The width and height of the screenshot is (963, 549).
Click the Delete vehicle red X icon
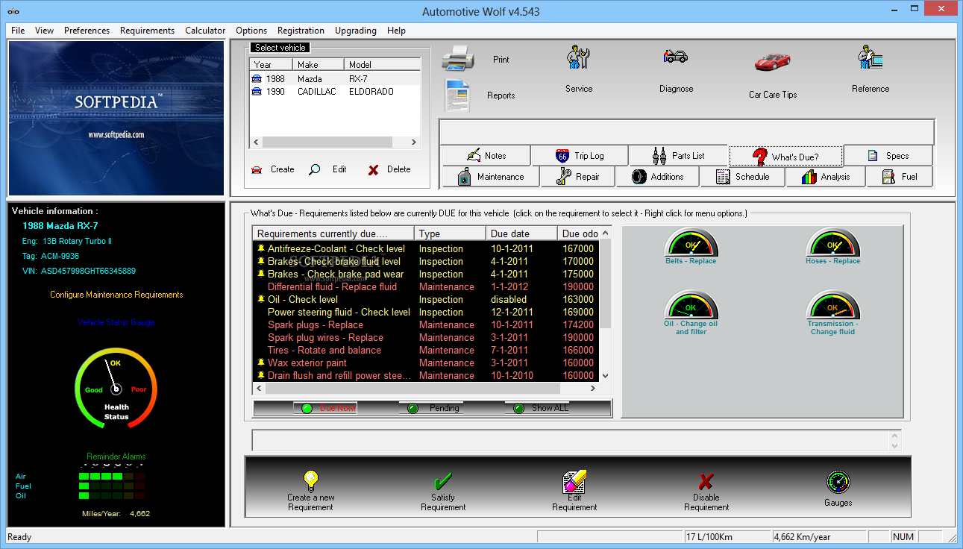[x=373, y=170]
